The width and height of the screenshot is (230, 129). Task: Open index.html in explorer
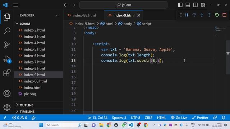click(x=38, y=87)
